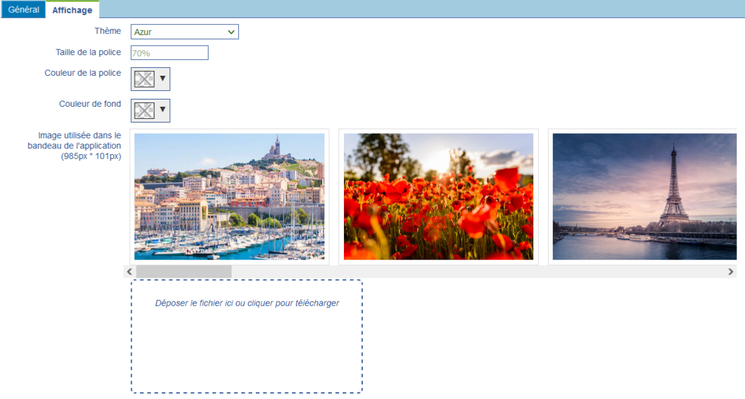Click the "Couleur de fond" label
The width and height of the screenshot is (745, 399).
pyautogui.click(x=90, y=104)
